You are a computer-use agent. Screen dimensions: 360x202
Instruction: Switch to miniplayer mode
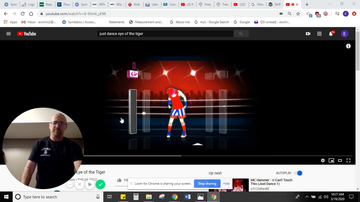pos(331,160)
